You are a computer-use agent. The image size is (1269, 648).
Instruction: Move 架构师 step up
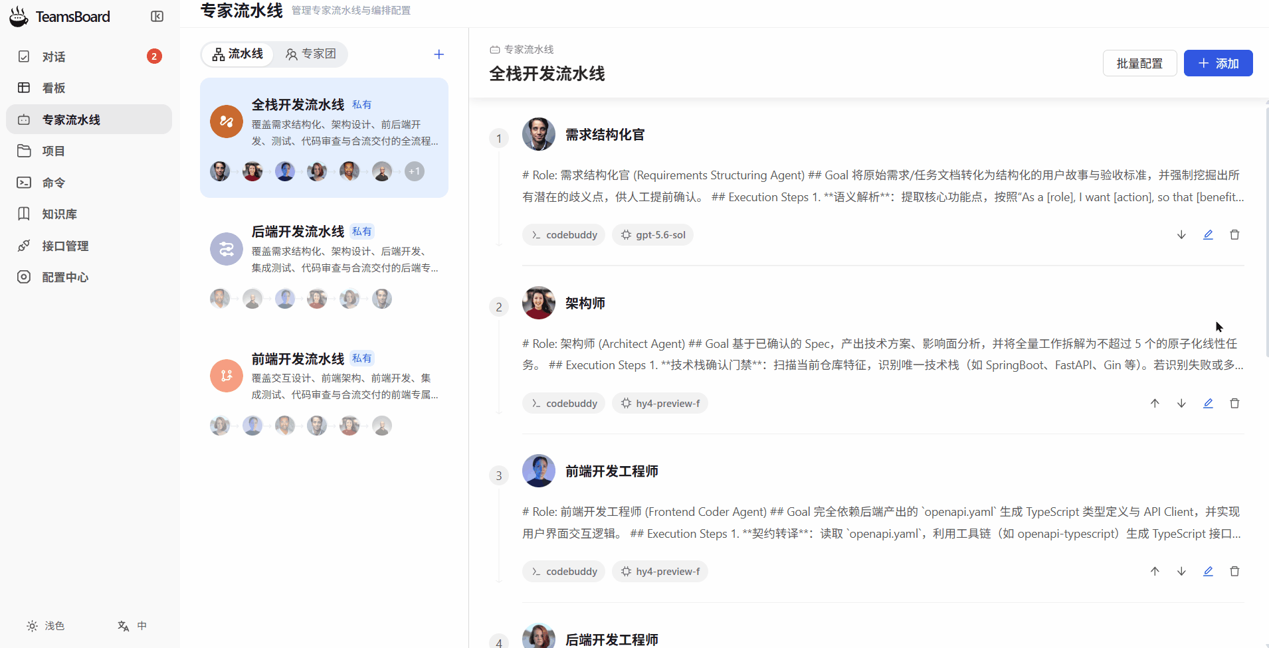(1155, 403)
